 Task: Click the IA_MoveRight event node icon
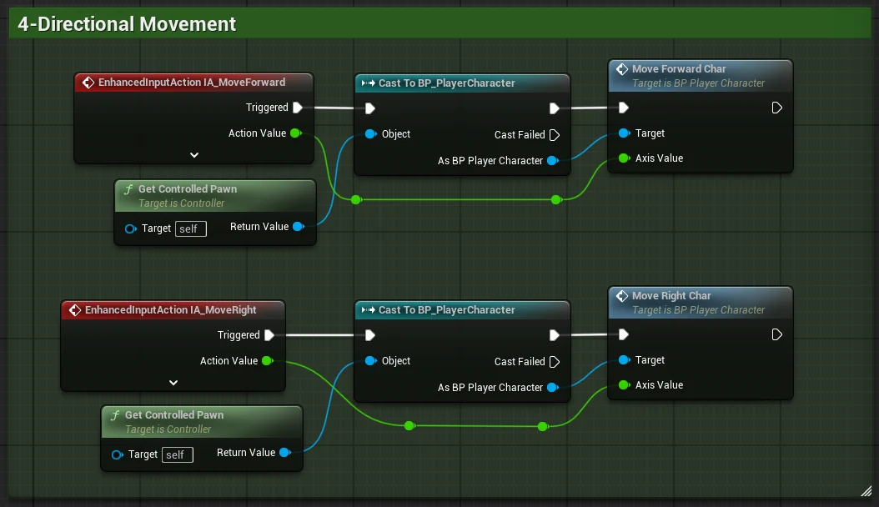[x=74, y=310]
